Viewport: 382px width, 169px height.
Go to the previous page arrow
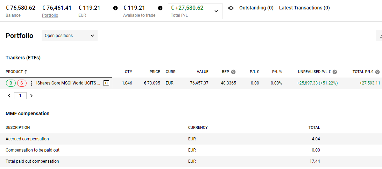pos(9,96)
